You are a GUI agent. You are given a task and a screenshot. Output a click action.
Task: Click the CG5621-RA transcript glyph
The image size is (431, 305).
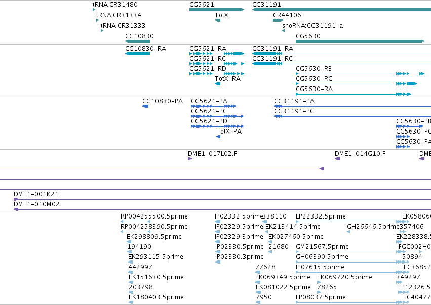217,54
